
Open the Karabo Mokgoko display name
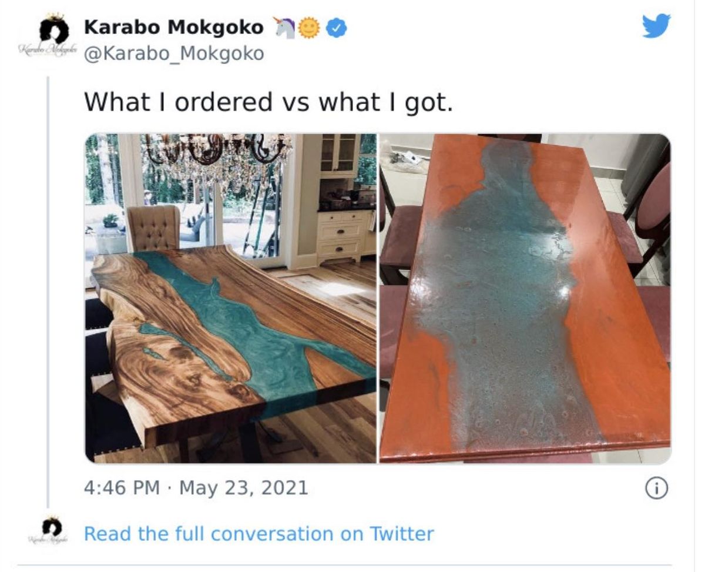click(x=174, y=27)
